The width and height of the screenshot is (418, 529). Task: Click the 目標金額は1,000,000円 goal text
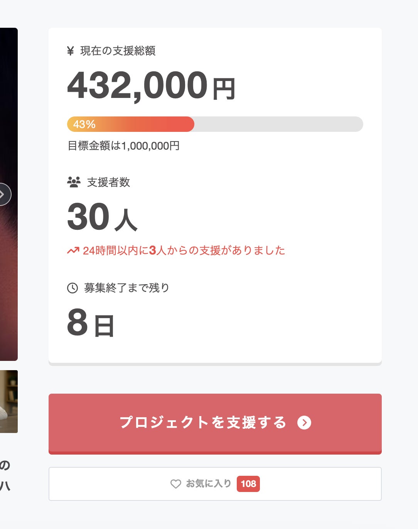123,146
